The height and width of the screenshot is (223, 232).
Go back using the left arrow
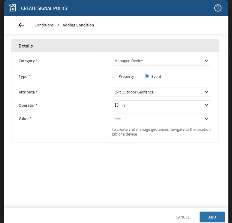(x=21, y=25)
